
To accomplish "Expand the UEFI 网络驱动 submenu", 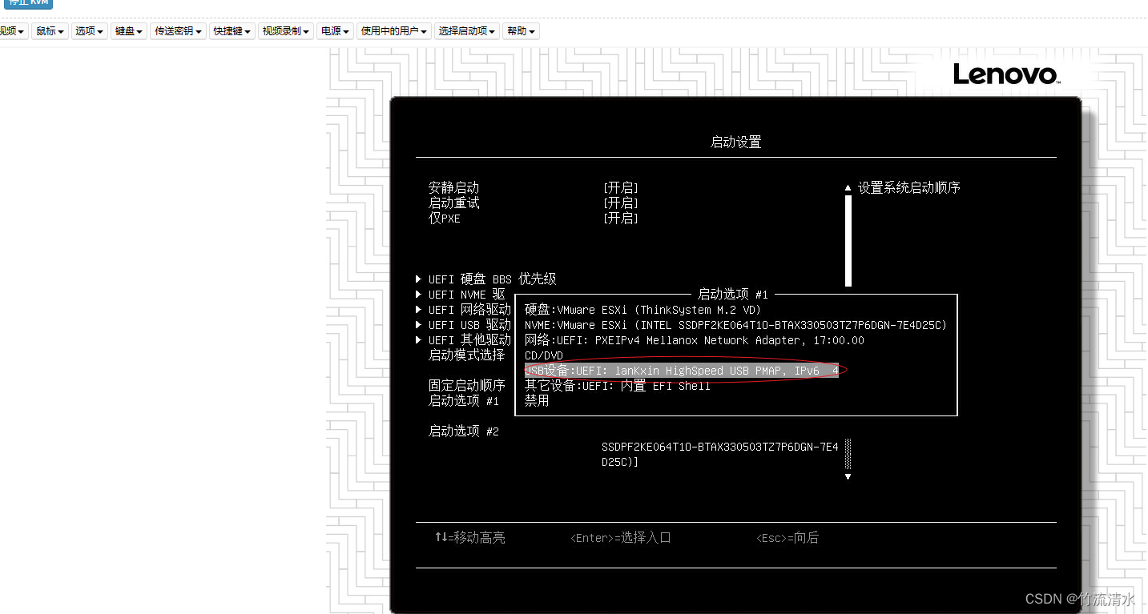I will pyautogui.click(x=463, y=310).
